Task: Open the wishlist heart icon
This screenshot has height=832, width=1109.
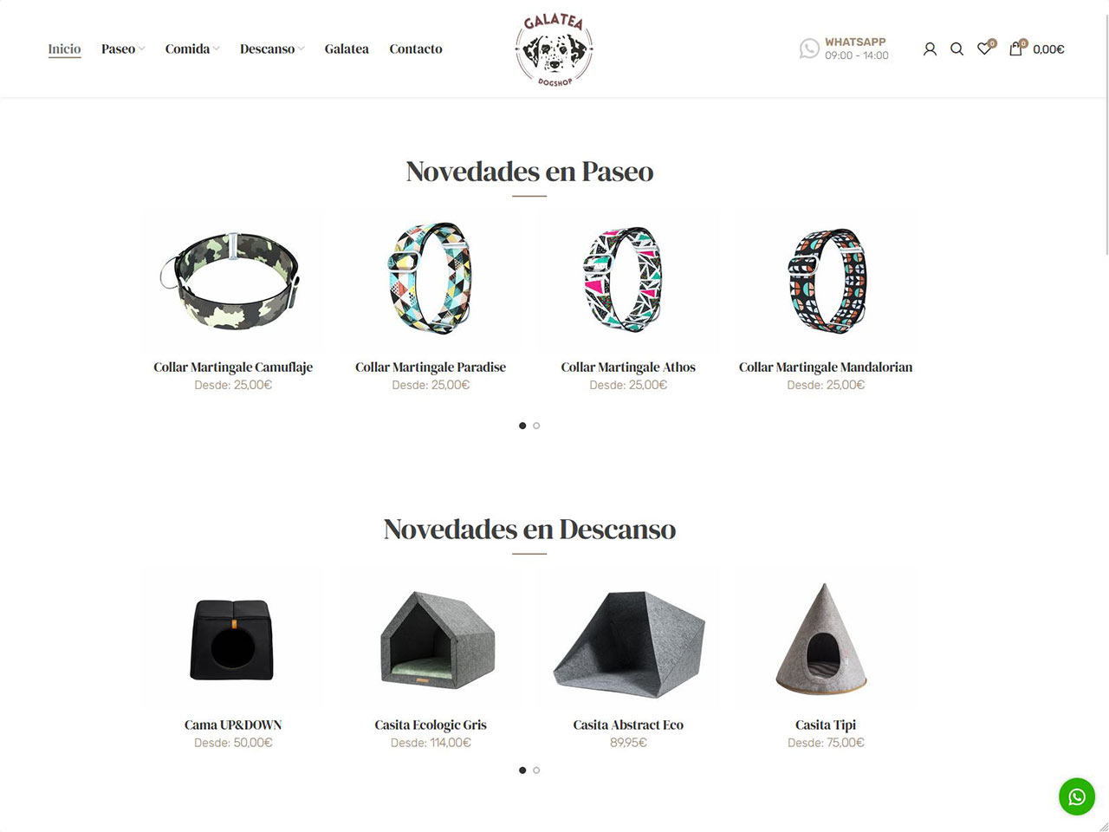Action: tap(985, 49)
